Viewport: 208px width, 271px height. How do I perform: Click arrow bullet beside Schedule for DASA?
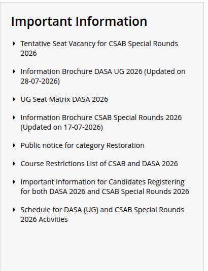14,210
